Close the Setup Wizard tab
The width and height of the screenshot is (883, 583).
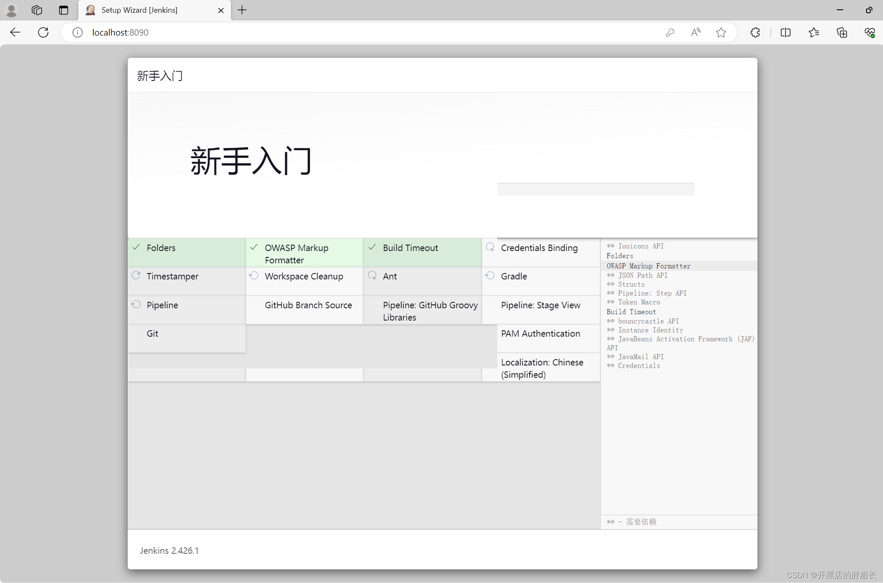(x=221, y=10)
